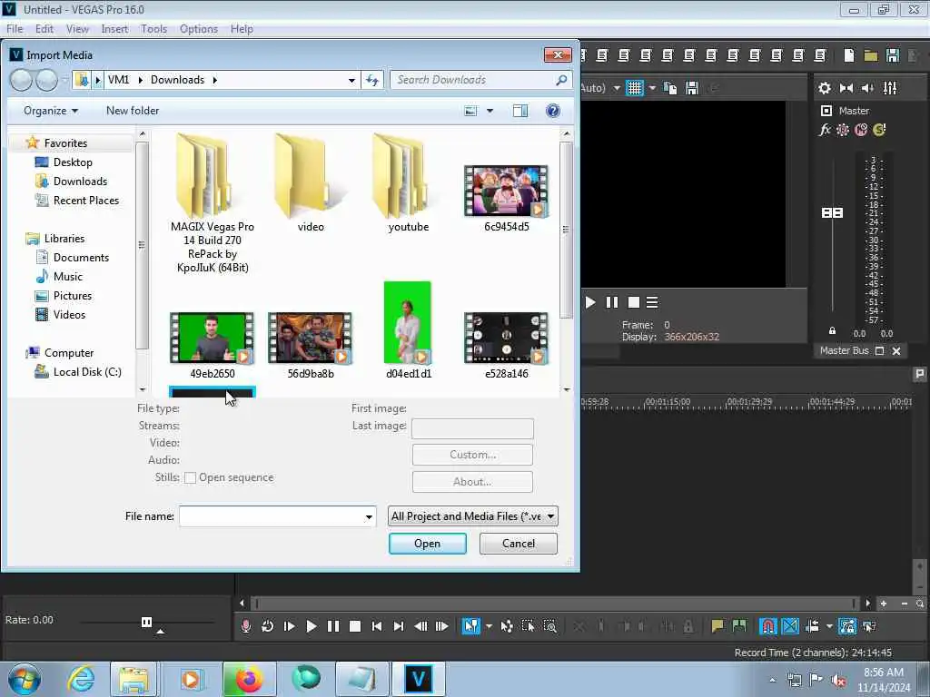This screenshot has height=697, width=930.
Task: Click the Dim Output speaker icon
Action: (867, 88)
